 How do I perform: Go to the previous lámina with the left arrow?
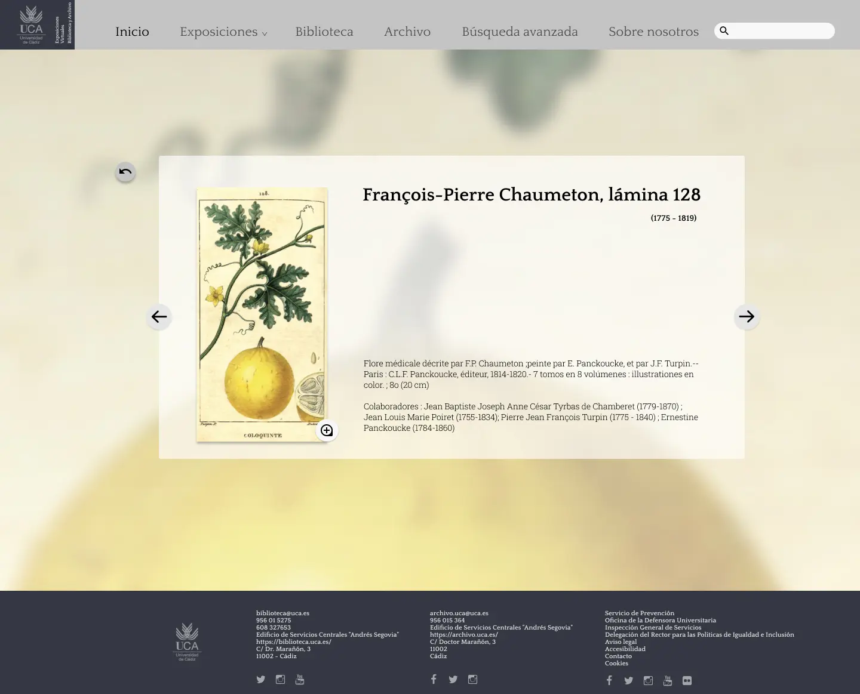pos(159,316)
